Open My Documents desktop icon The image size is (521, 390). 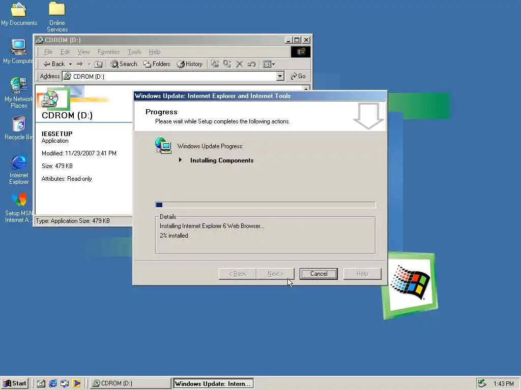coord(19,13)
